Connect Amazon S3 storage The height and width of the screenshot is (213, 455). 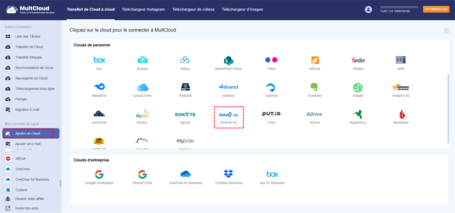401,90
